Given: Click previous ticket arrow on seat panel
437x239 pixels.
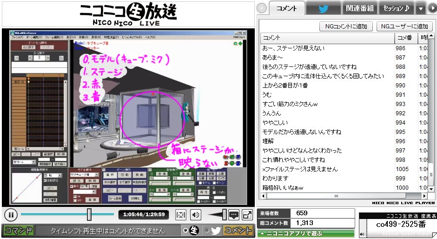Looking at the screenshot, I should [x=362, y=234].
